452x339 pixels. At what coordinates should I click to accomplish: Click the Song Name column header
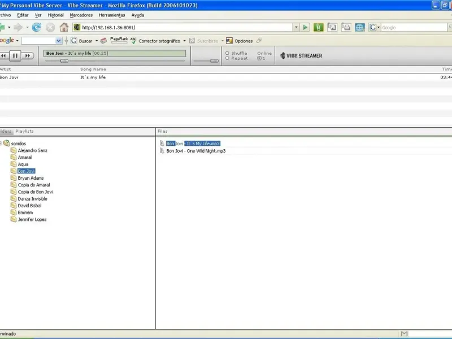coord(93,69)
